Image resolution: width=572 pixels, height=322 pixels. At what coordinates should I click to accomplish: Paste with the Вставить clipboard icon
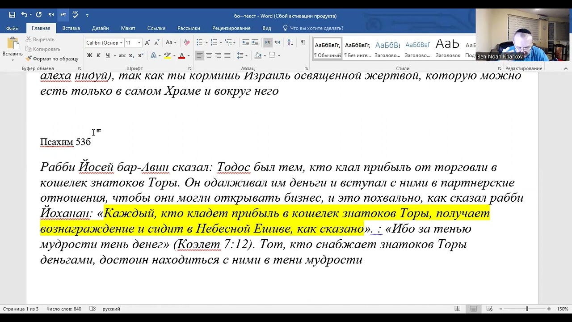13,44
